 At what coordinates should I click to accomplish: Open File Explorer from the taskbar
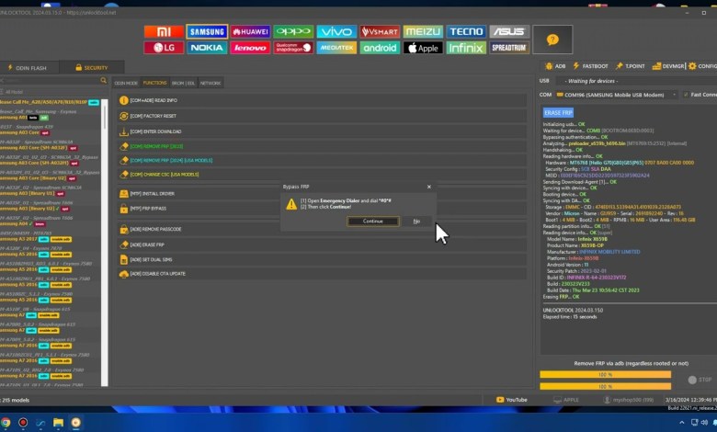pyautogui.click(x=58, y=423)
